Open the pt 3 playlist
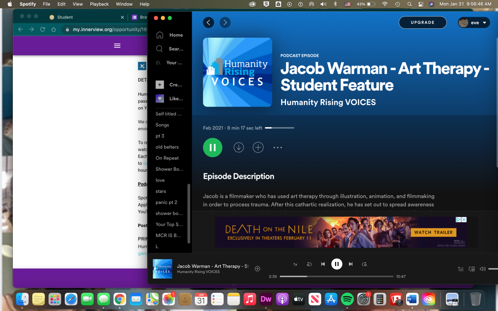The height and width of the screenshot is (311, 498). tap(160, 136)
